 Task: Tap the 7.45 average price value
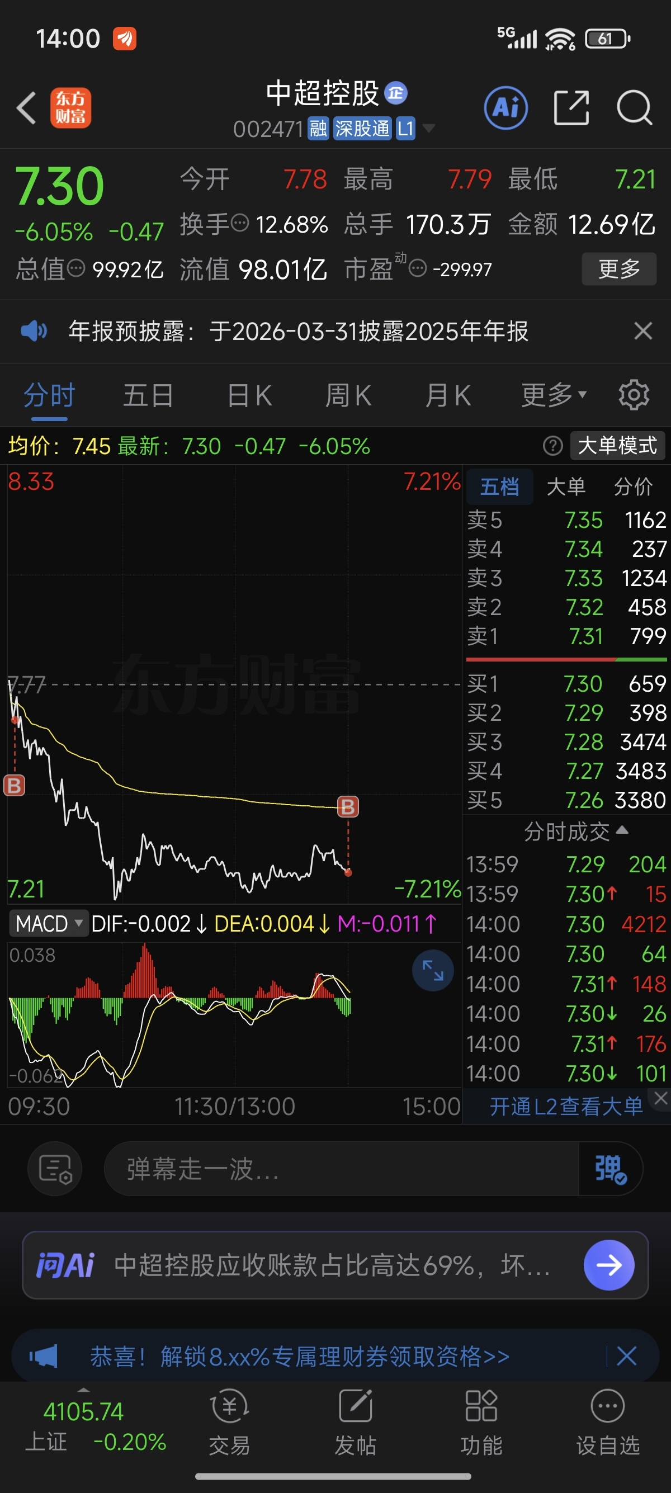pos(92,446)
